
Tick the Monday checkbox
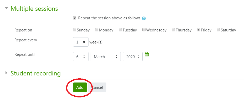[x=97, y=30]
